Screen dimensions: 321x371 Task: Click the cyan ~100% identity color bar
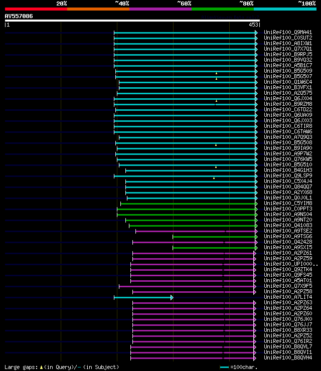pos(285,9)
